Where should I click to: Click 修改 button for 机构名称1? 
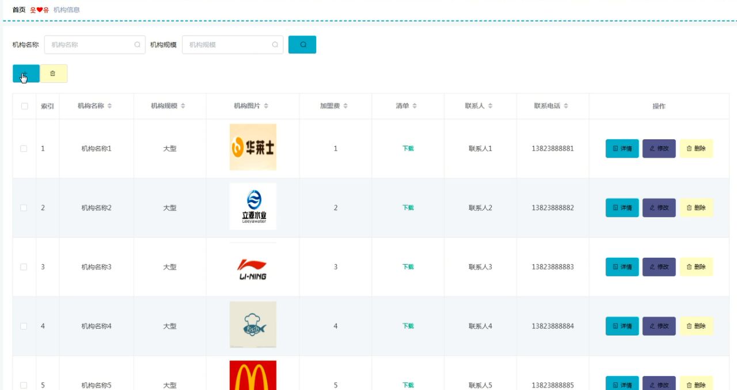659,148
